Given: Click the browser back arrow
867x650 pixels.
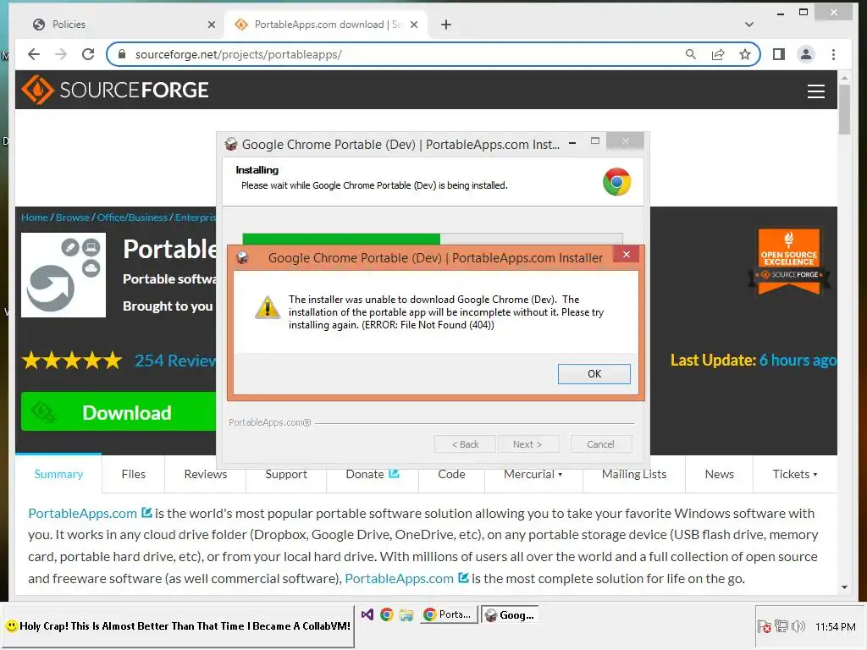Looking at the screenshot, I should pyautogui.click(x=34, y=54).
